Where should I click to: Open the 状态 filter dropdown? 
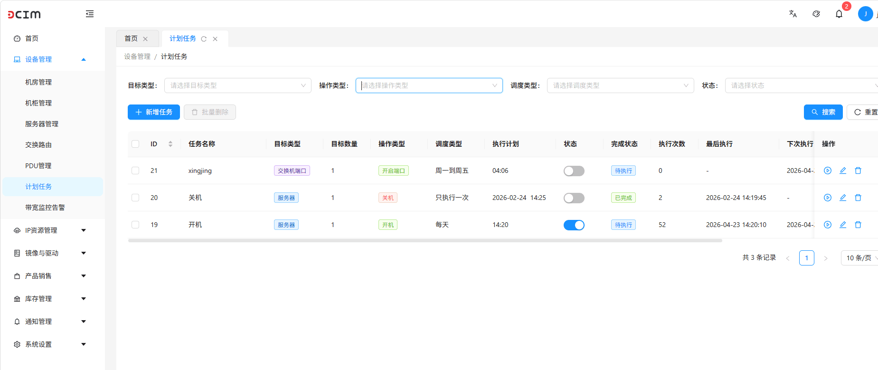(x=802, y=85)
